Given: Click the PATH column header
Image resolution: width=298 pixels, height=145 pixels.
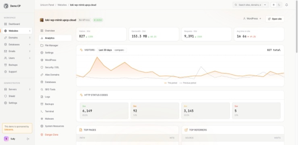Looking at the screenshot, I should pos(82,138).
